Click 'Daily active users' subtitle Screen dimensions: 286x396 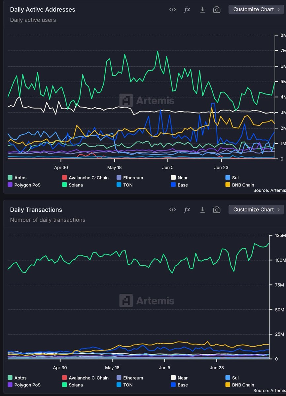coord(33,20)
